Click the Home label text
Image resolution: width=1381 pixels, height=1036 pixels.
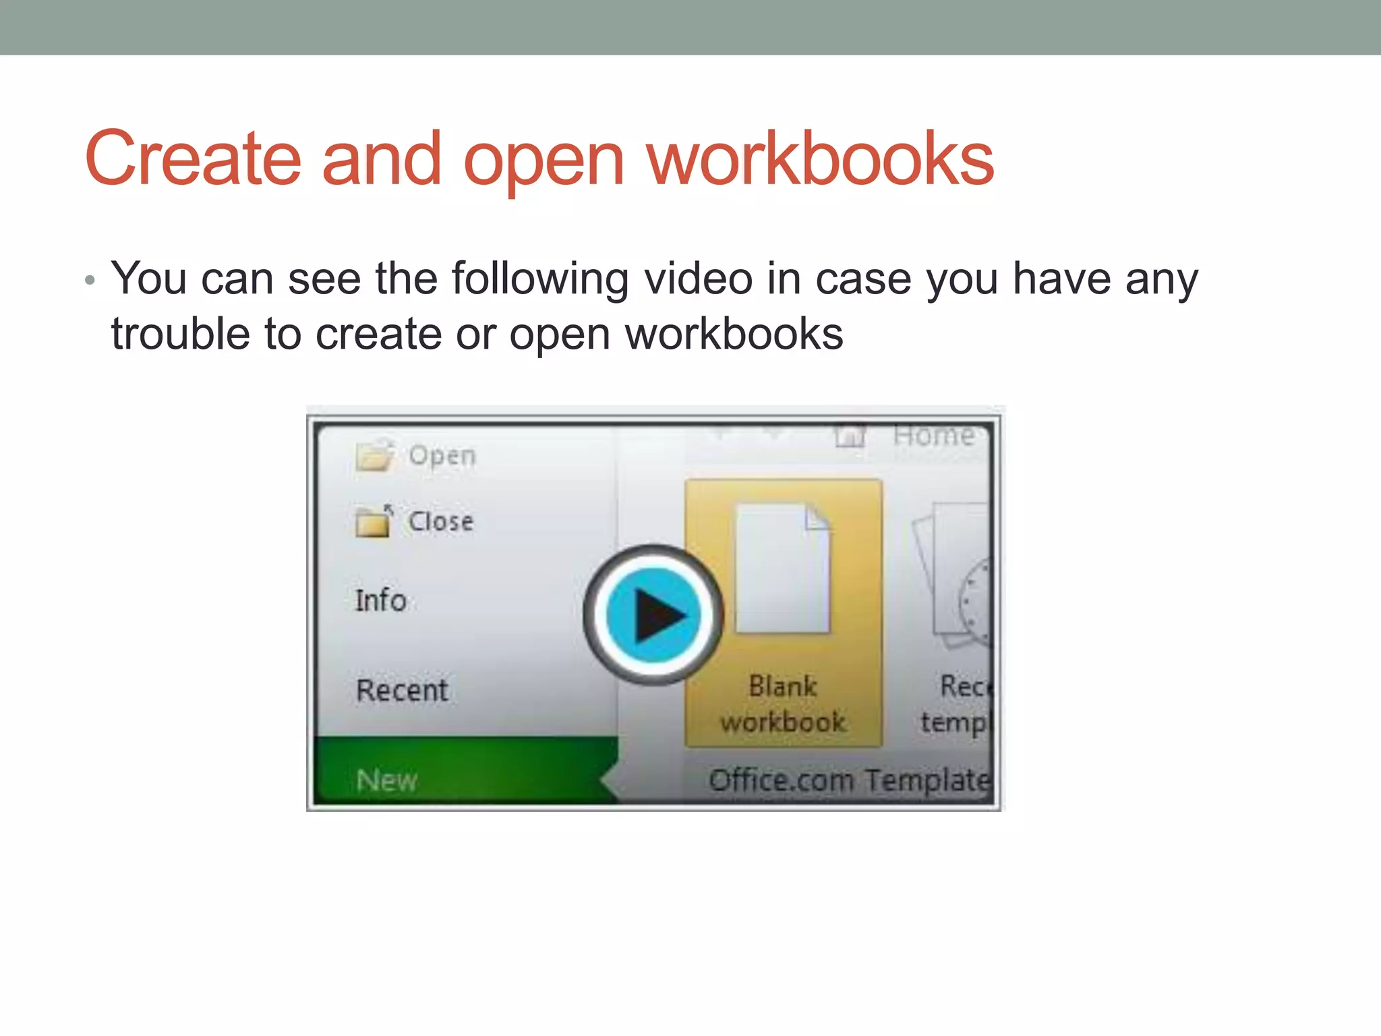[x=934, y=436]
